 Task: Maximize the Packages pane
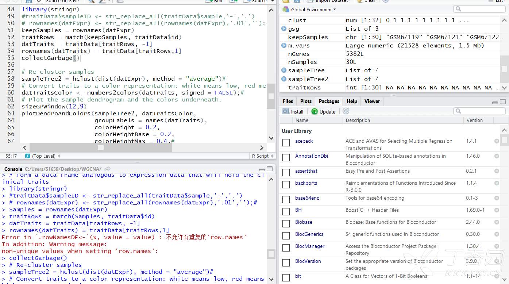coord(503,102)
